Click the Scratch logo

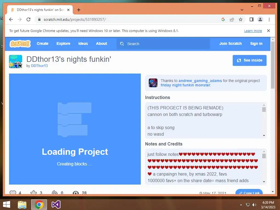(20, 43)
